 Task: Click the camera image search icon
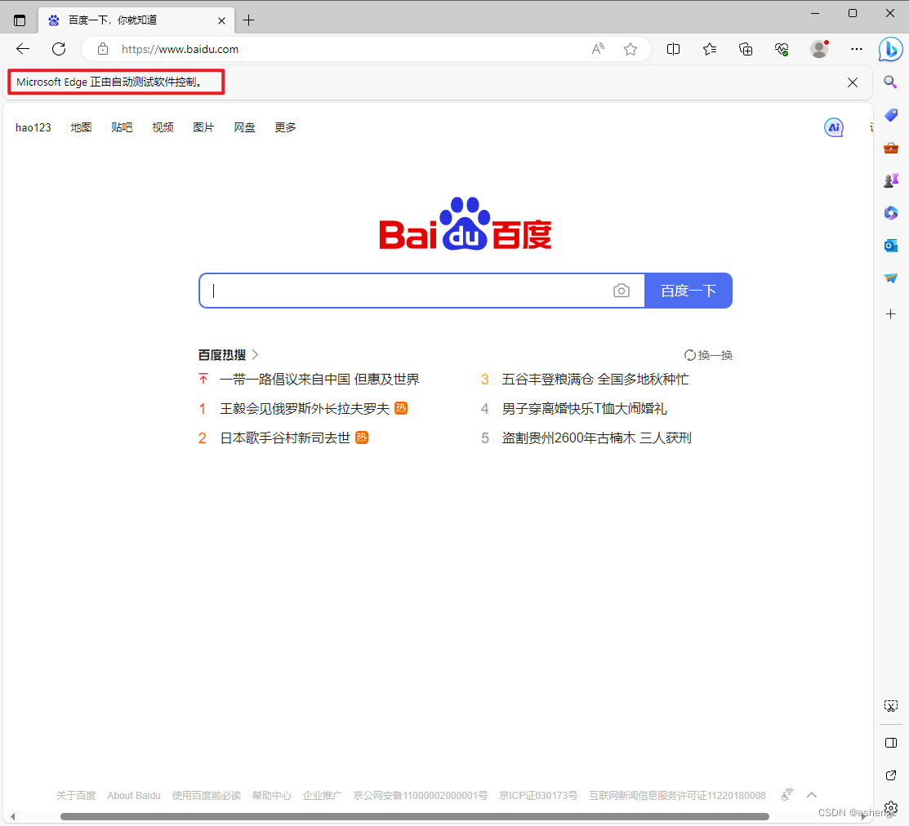click(x=621, y=291)
